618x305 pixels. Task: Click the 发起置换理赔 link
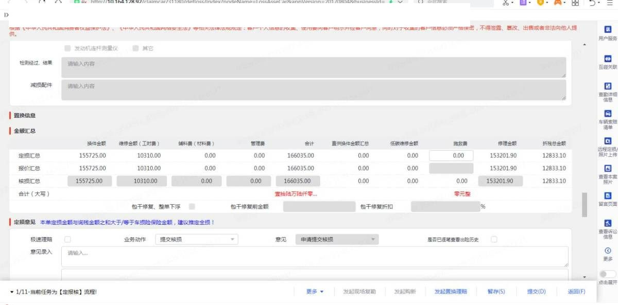click(x=451, y=292)
